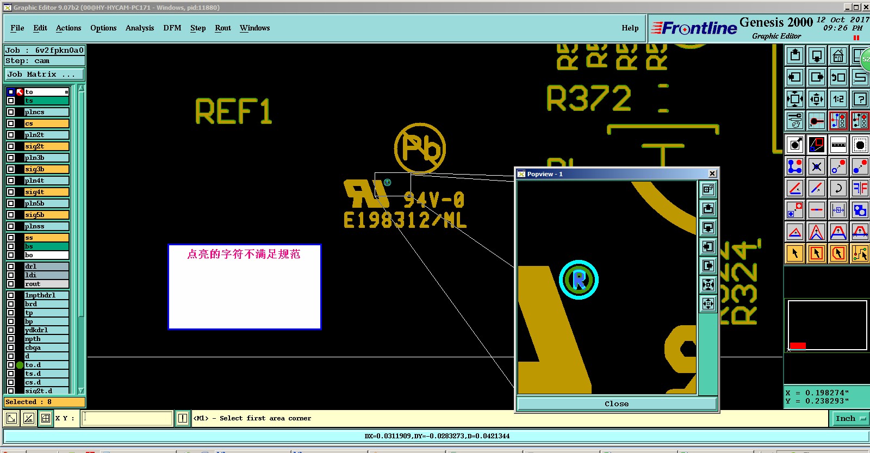Click the dimension resize icon with brackets
Screen dimensions: 870x453
(838, 210)
